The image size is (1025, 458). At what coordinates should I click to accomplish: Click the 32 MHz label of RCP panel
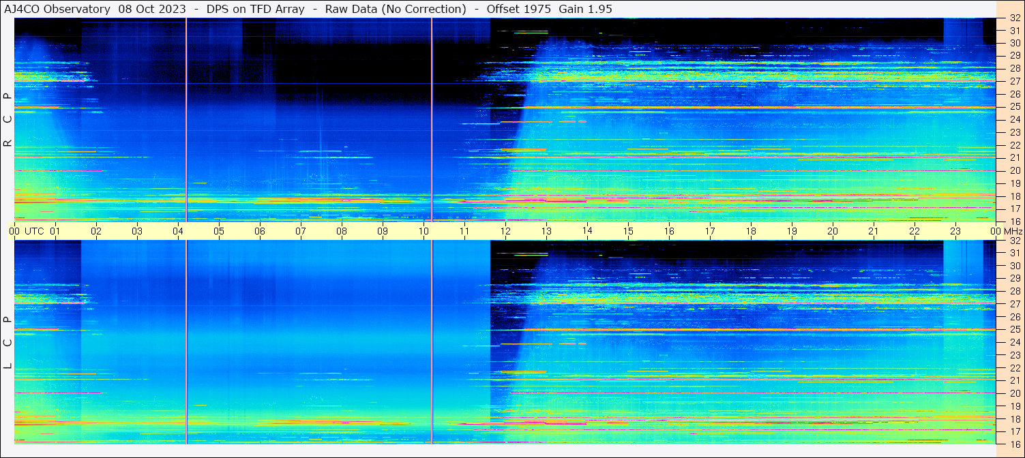[1014, 19]
